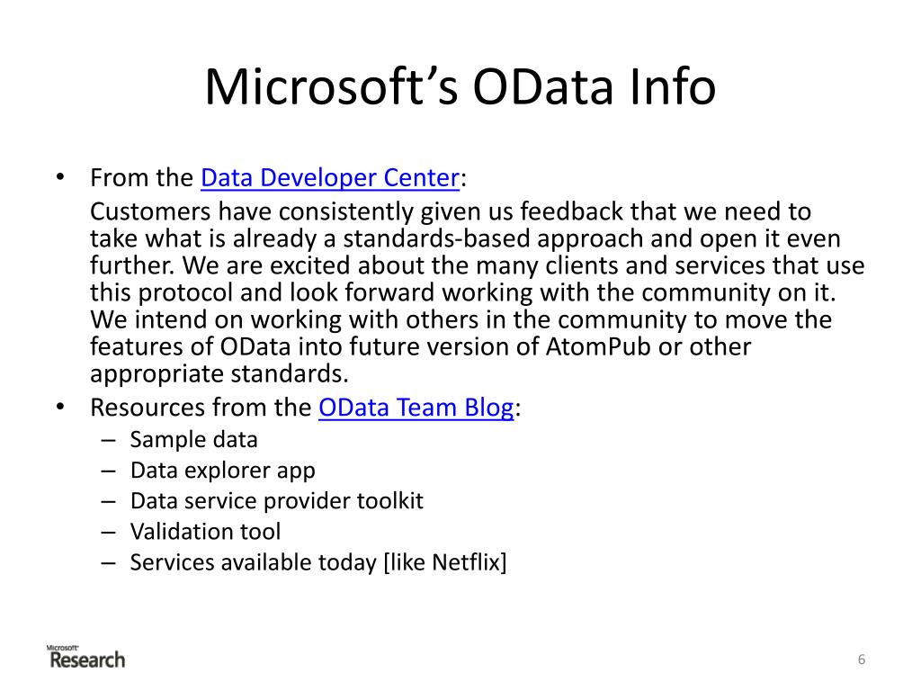
Task: Open the OData Team Blog link
Action: pos(416,408)
